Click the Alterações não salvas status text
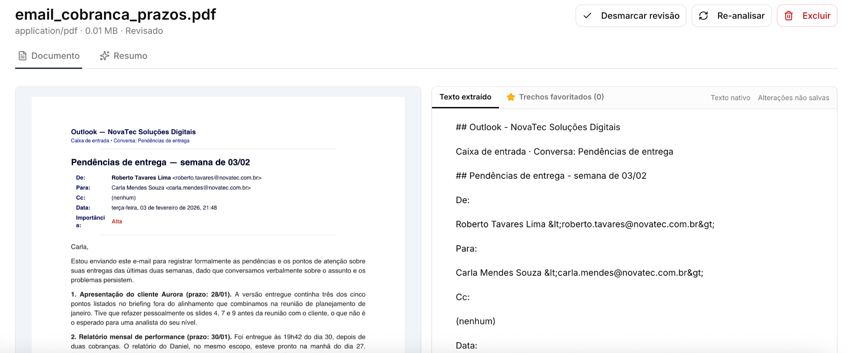 click(793, 98)
